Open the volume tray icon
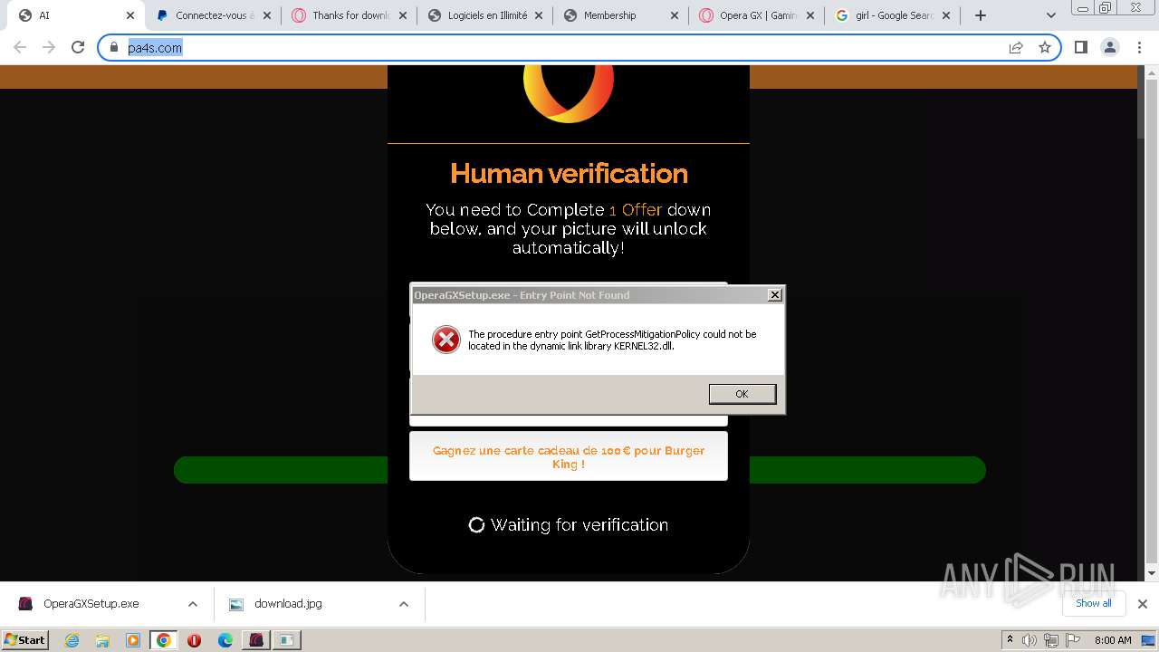This screenshot has width=1159, height=652. (x=1030, y=640)
